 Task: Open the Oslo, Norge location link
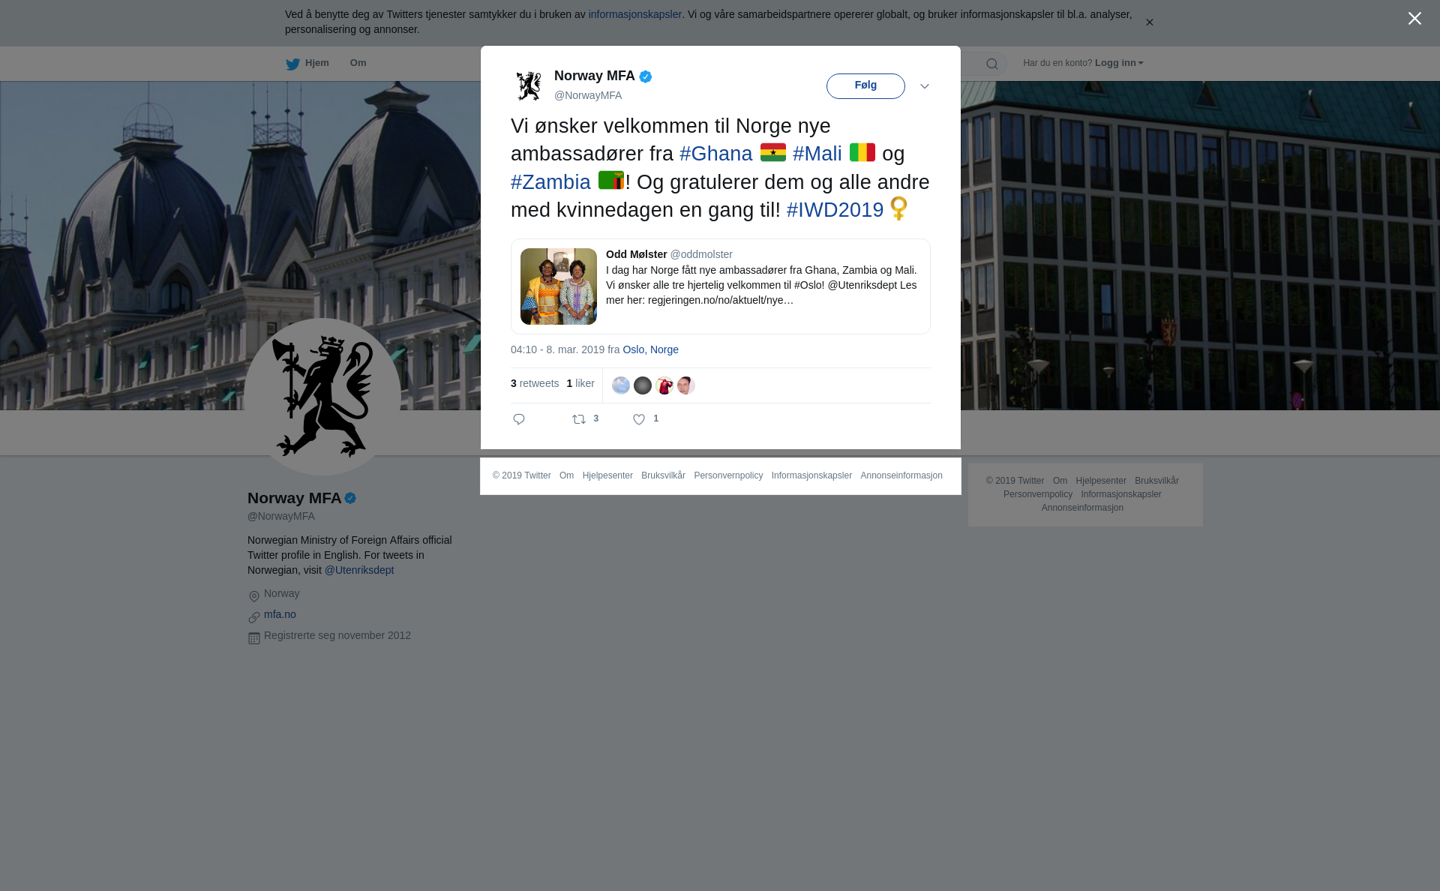point(650,349)
